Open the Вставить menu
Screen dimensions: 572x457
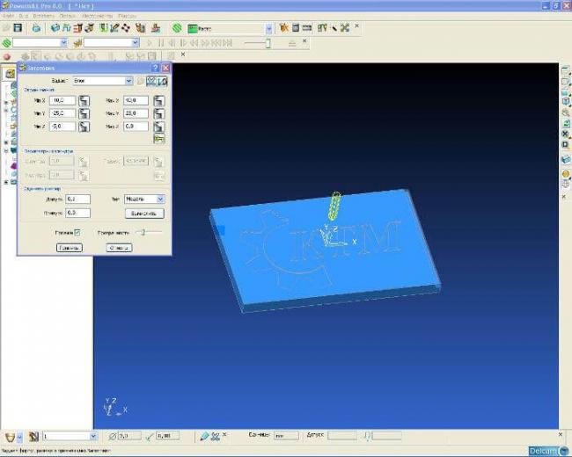coord(43,16)
